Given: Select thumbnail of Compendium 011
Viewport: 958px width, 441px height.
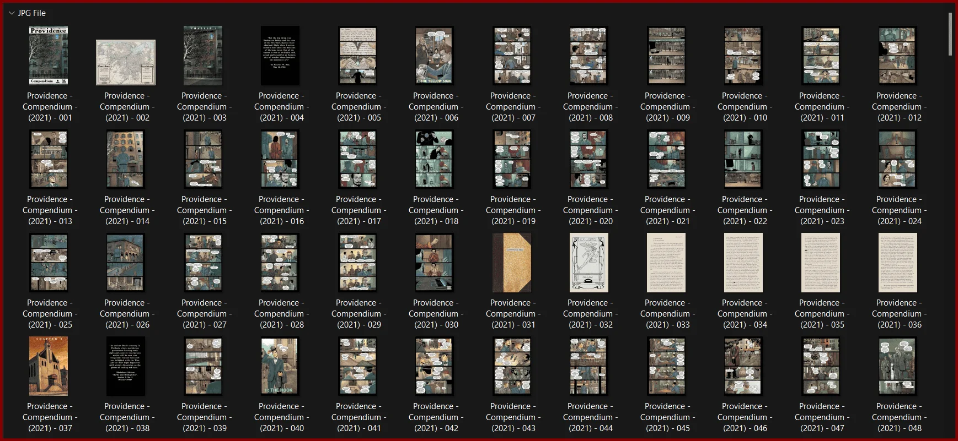Looking at the screenshot, I should (x=821, y=56).
